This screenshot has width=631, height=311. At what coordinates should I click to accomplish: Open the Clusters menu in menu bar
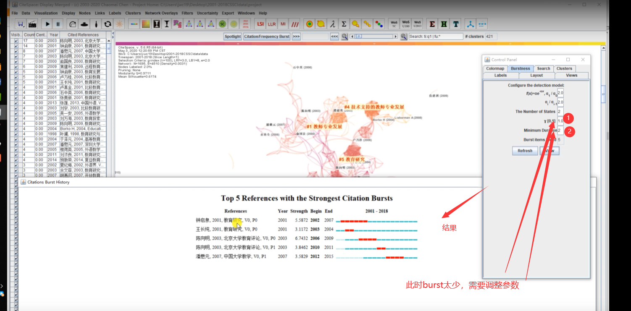[x=133, y=13]
